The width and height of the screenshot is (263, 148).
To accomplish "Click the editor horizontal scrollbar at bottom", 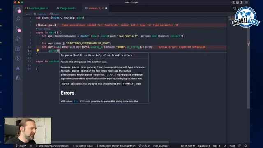I will point(110,143).
